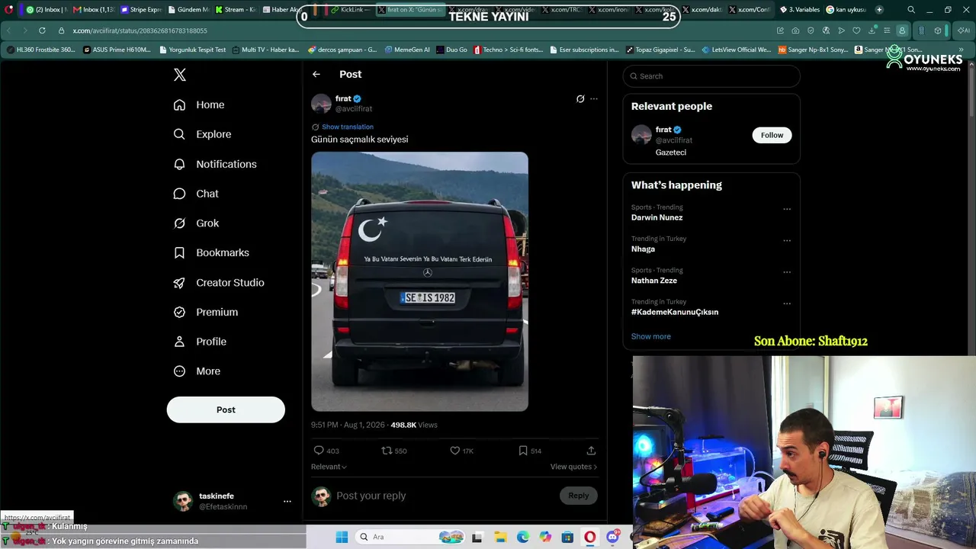Open account menu dots next to taskinefe
The height and width of the screenshot is (549, 976).
coord(287,501)
